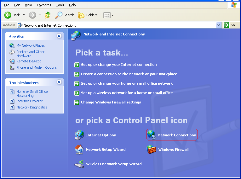The image size is (241, 179).
Task: Click the Forward arrow icon
Action: point(32,15)
